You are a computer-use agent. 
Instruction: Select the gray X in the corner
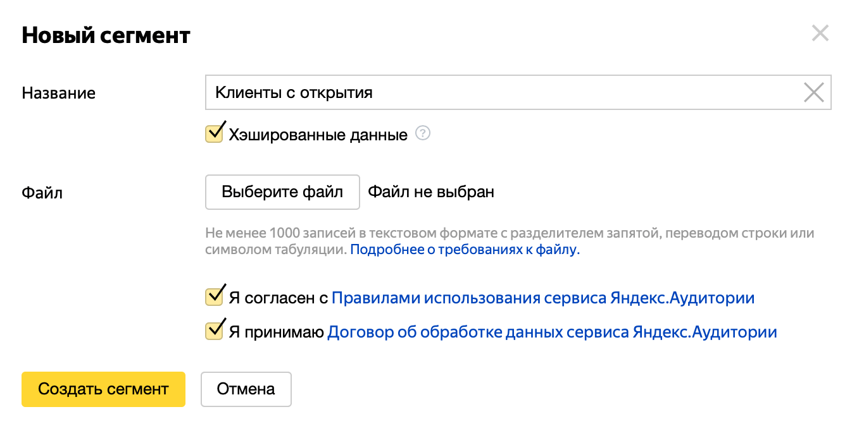point(820,33)
